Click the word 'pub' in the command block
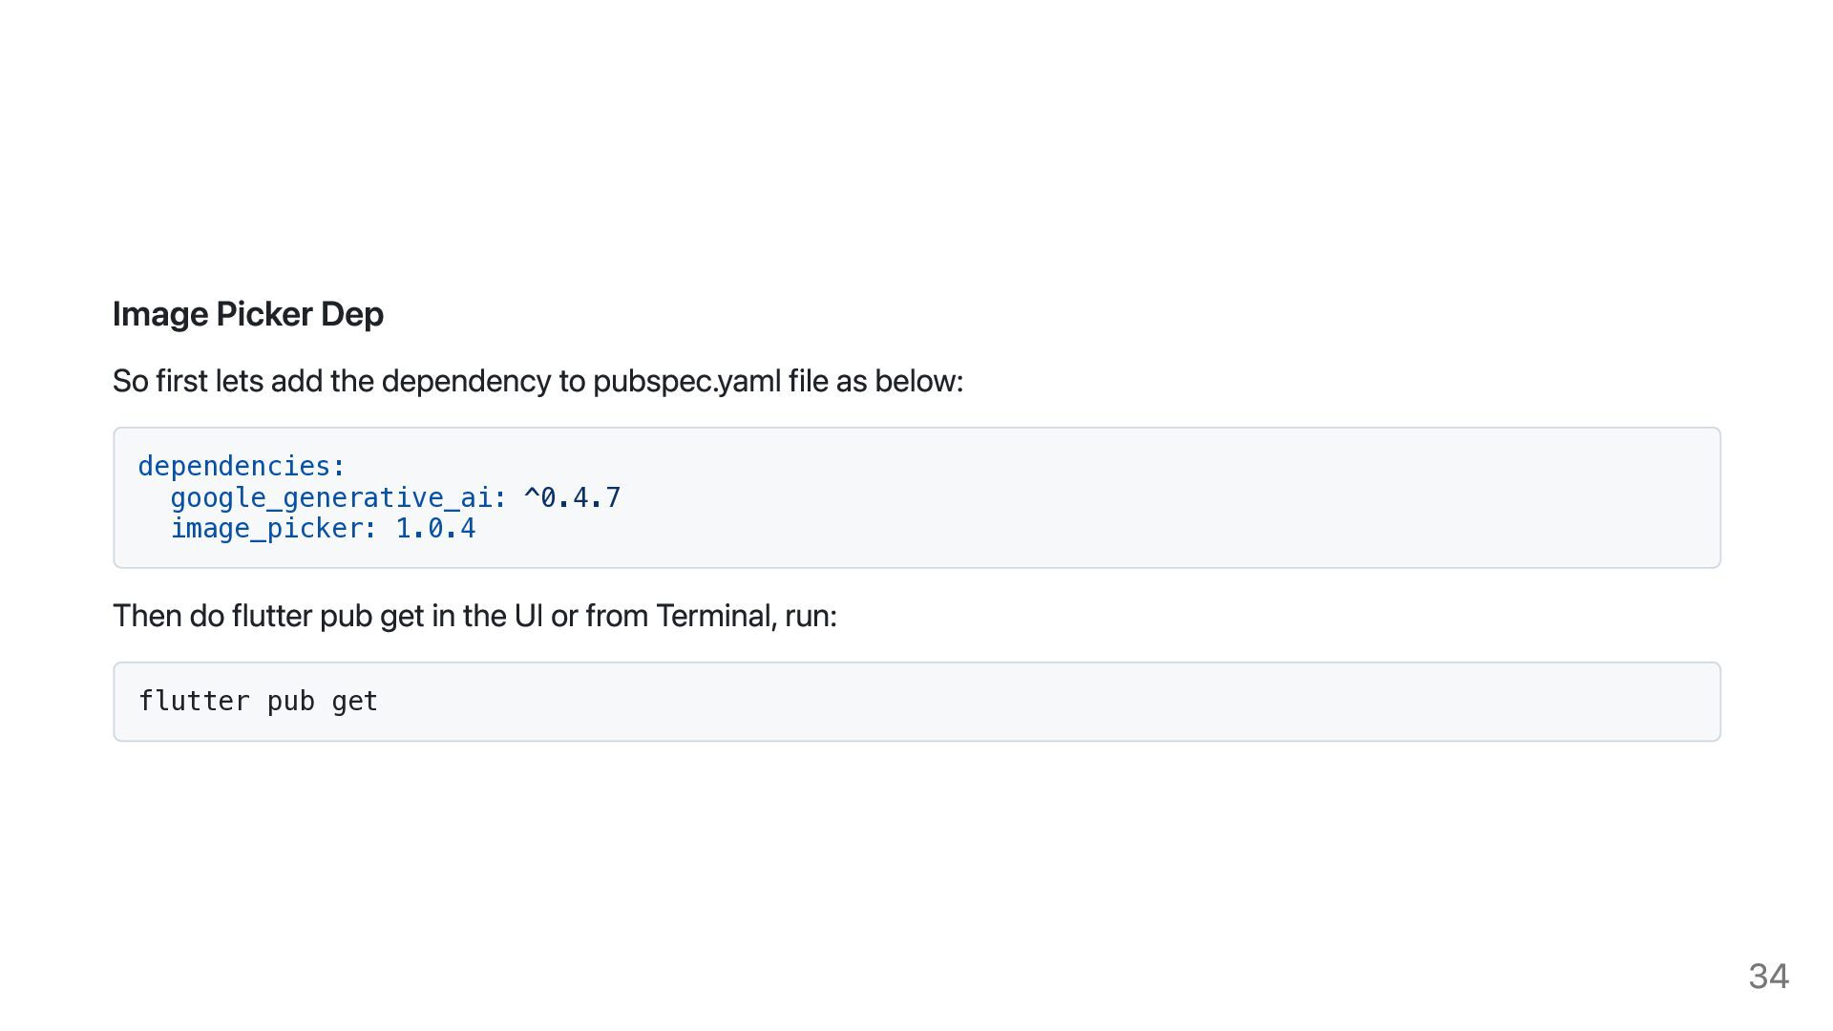 tap(291, 702)
